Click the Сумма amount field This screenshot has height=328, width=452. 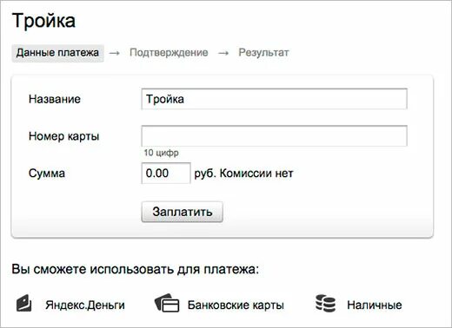(166, 174)
